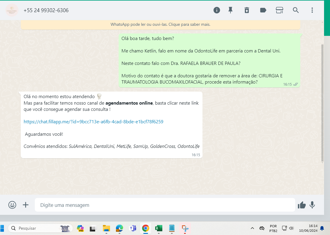330x235 pixels.
Task: Open contact profile picture avatar
Action: point(12,10)
